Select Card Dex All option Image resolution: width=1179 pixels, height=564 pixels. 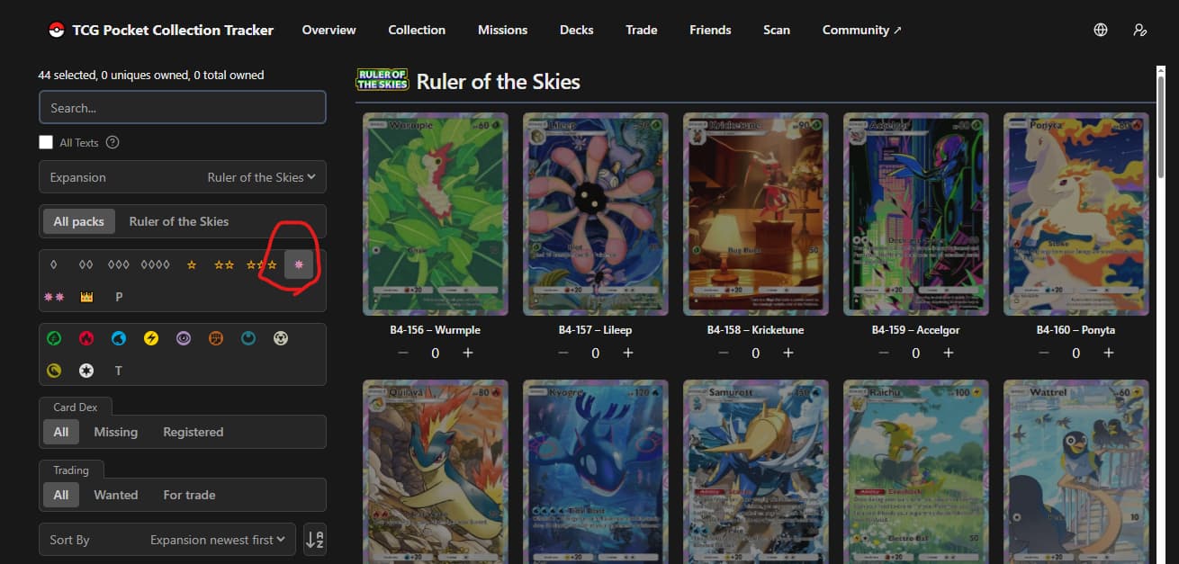click(x=61, y=432)
